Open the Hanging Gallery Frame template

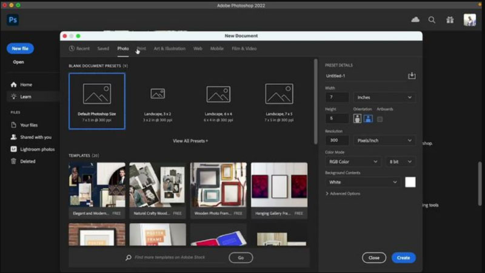point(279,190)
